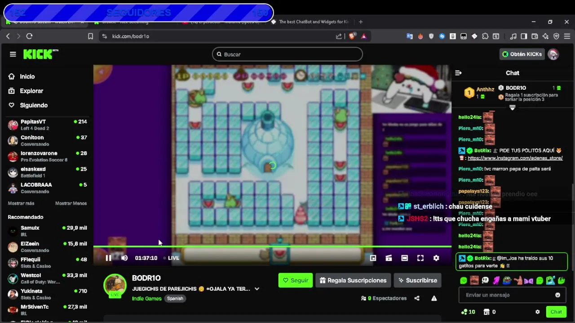Open Westcol recommended channel
Viewport: 575px width, 323px height.
click(47, 278)
